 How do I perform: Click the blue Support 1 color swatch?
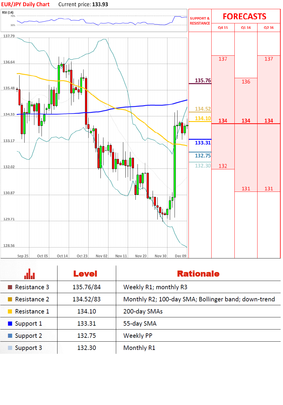[10, 324]
